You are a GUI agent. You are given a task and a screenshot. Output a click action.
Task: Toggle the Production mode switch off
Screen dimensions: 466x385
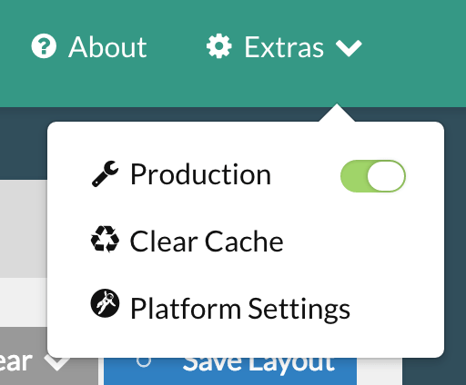[x=373, y=176]
